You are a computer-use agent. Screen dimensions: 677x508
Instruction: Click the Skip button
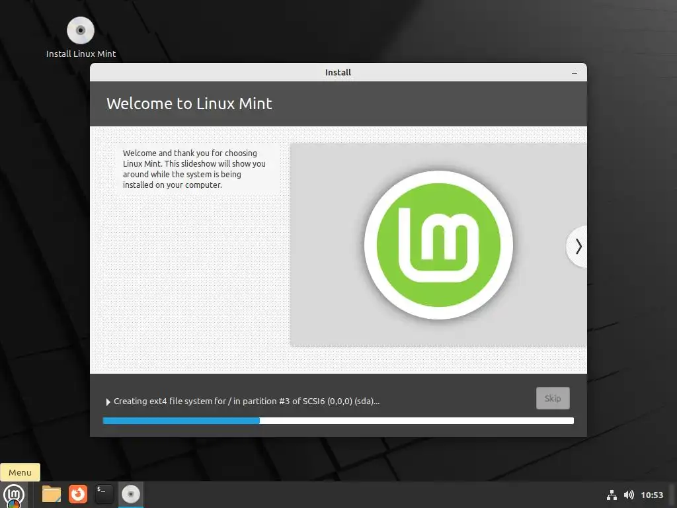[553, 398]
